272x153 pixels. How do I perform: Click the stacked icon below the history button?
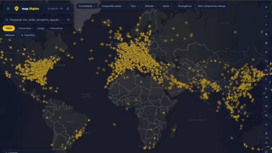[x=266, y=70]
